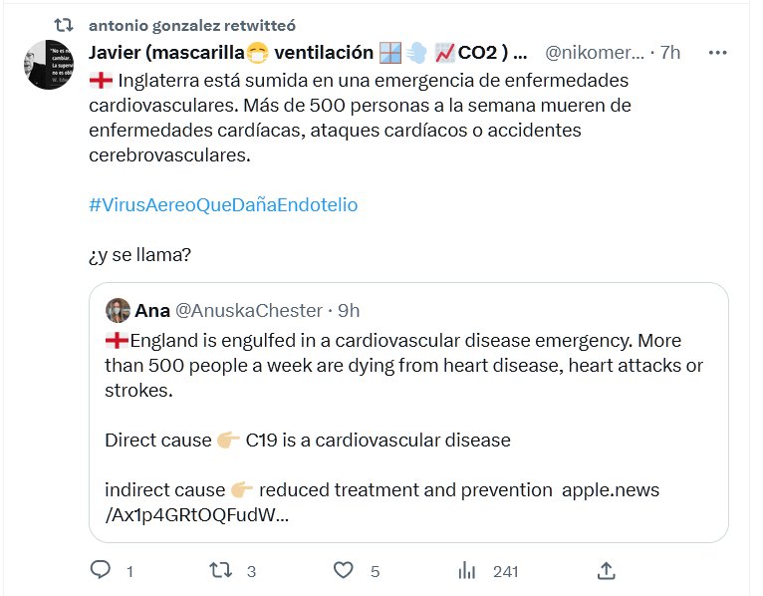
Task: Open the view analytics bar chart icon
Action: [x=466, y=570]
